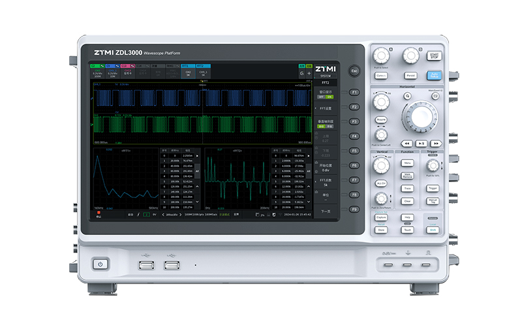
Task: Click 下一页 next page softmenu
Action: pyautogui.click(x=325, y=212)
